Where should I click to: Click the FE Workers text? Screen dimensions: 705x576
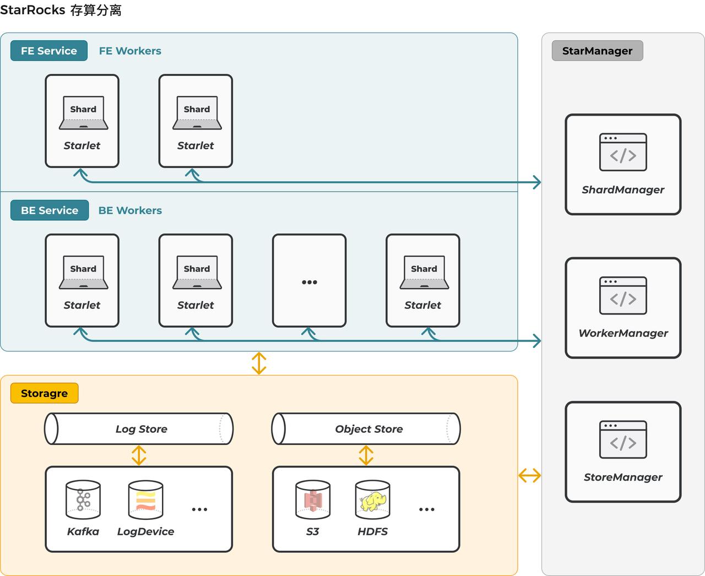pyautogui.click(x=130, y=51)
